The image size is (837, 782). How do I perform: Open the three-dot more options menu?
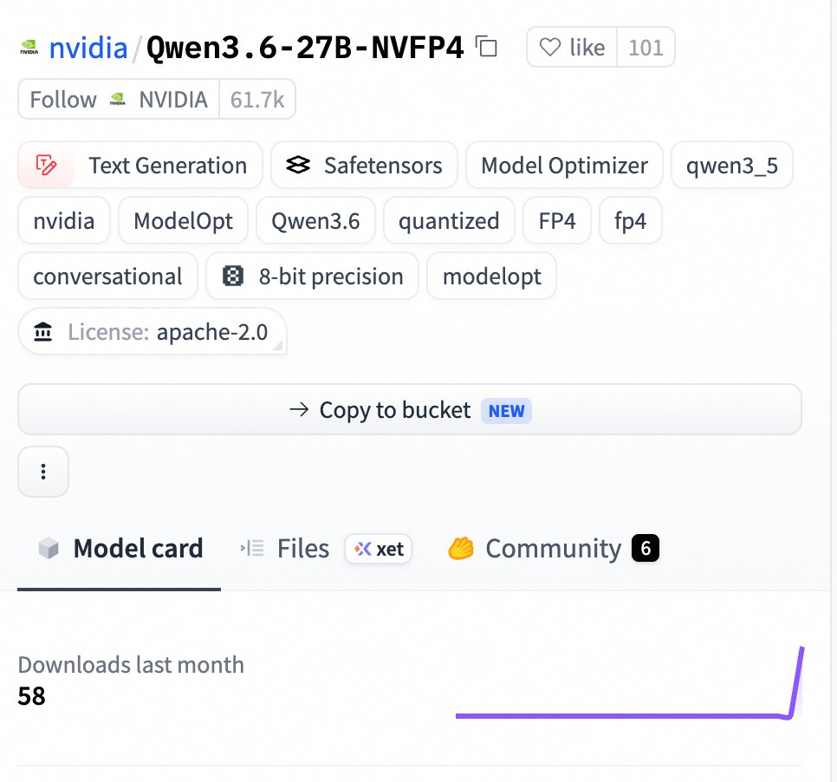point(43,472)
